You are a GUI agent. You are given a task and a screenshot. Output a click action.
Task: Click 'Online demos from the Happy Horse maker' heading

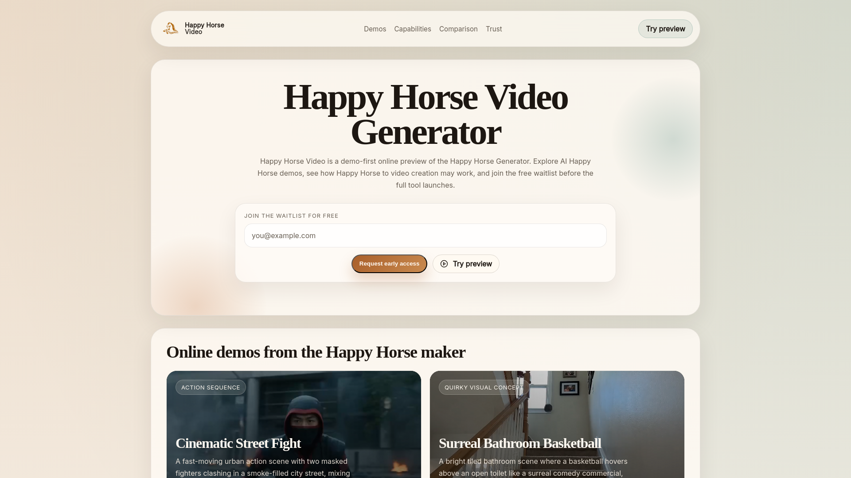coord(316,352)
